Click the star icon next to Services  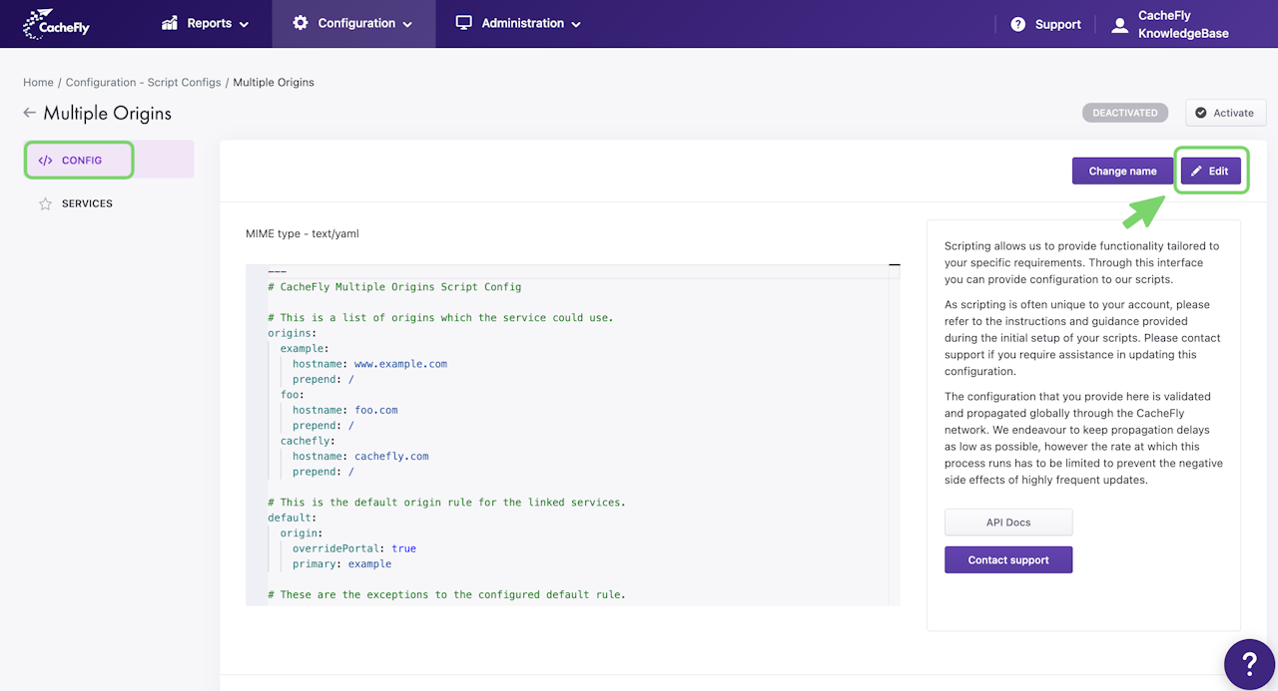(45, 203)
